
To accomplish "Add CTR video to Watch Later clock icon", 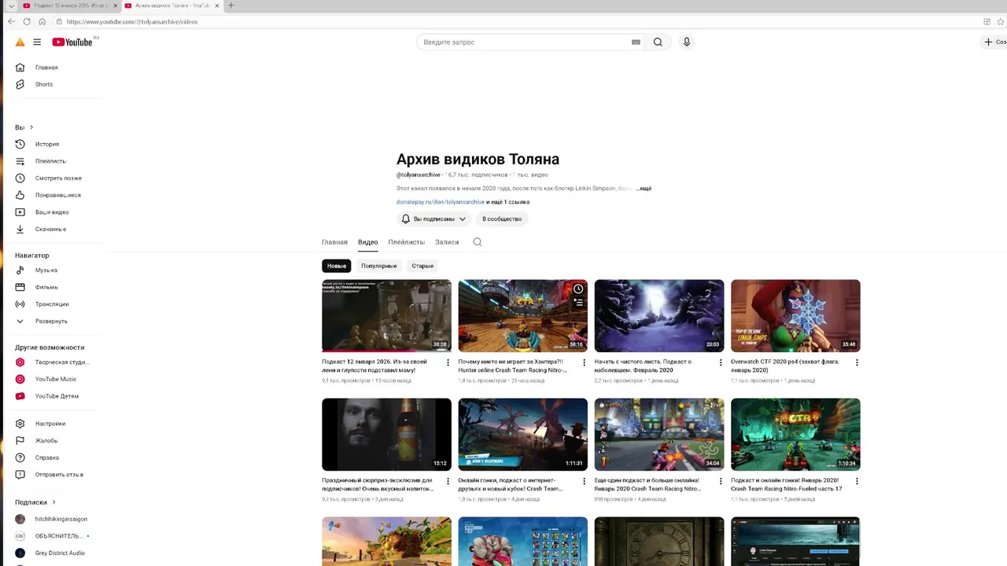I will [578, 289].
